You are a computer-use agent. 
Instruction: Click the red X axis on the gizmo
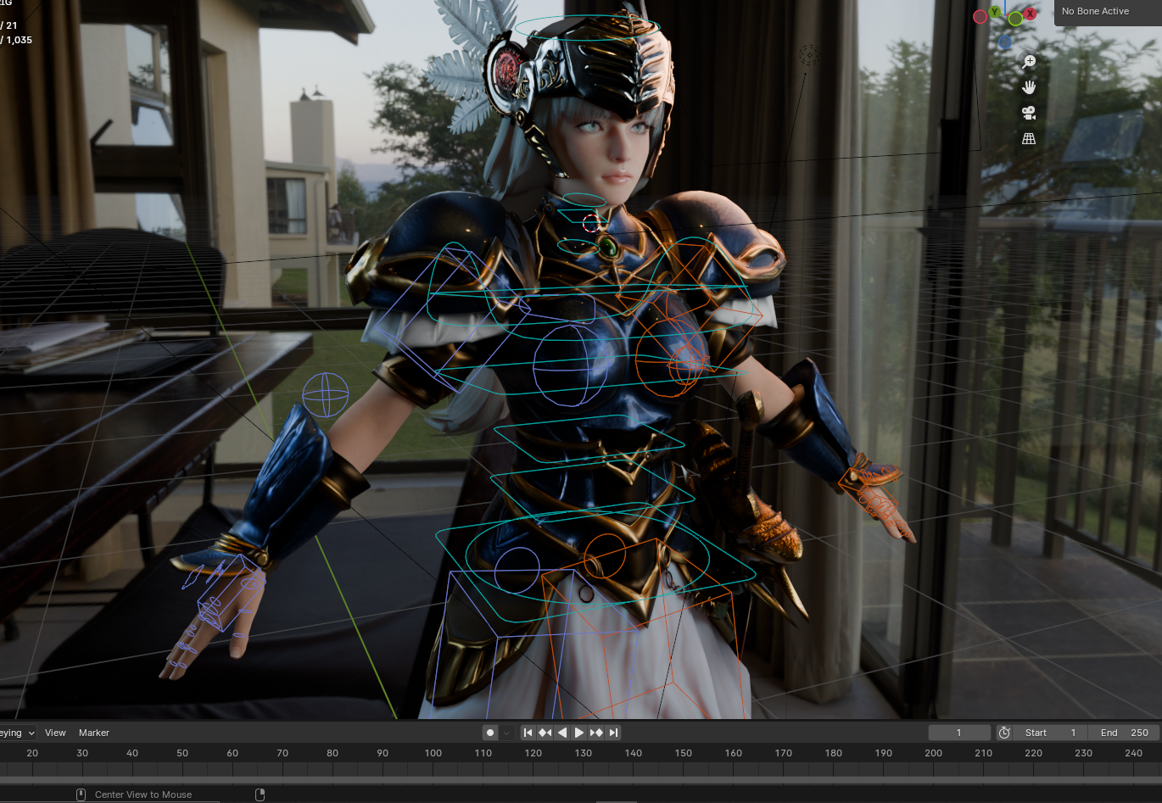[1030, 14]
